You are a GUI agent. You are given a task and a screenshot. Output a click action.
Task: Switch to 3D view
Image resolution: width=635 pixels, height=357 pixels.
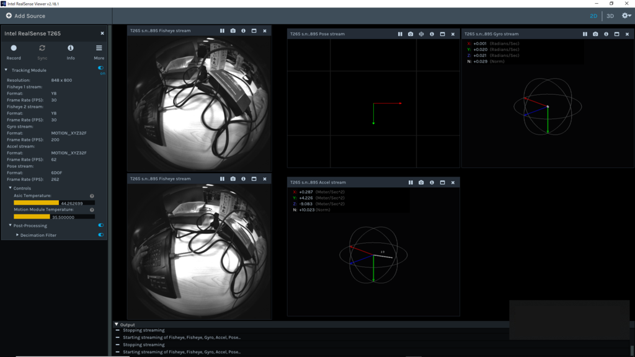[610, 15]
